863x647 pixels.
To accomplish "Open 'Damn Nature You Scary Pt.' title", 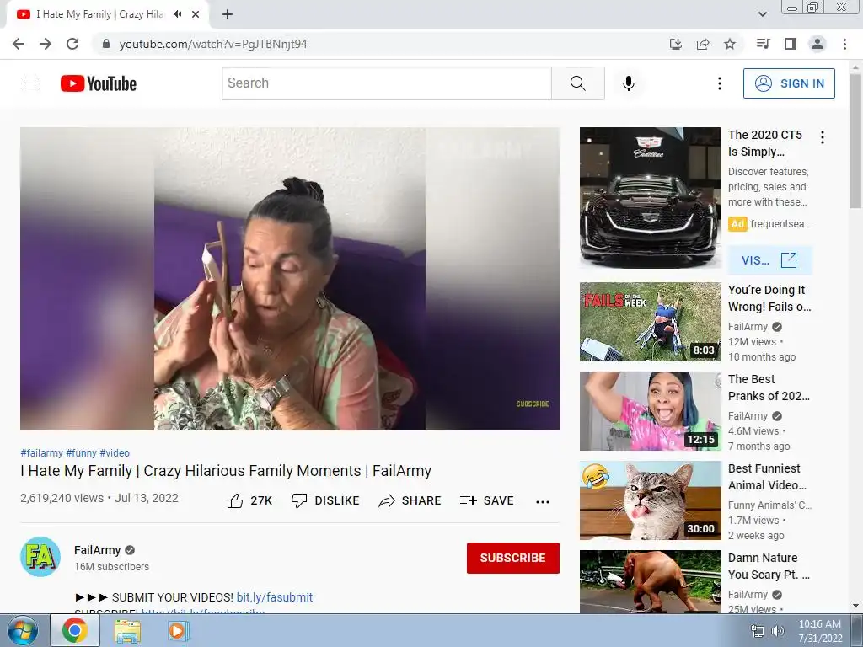I will 769,566.
